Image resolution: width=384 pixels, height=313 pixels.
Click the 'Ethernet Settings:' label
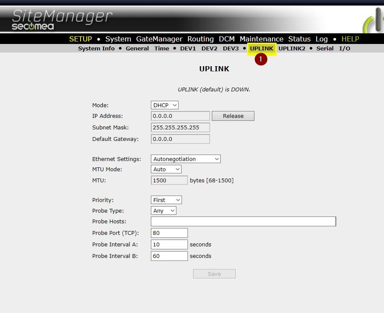click(117, 159)
